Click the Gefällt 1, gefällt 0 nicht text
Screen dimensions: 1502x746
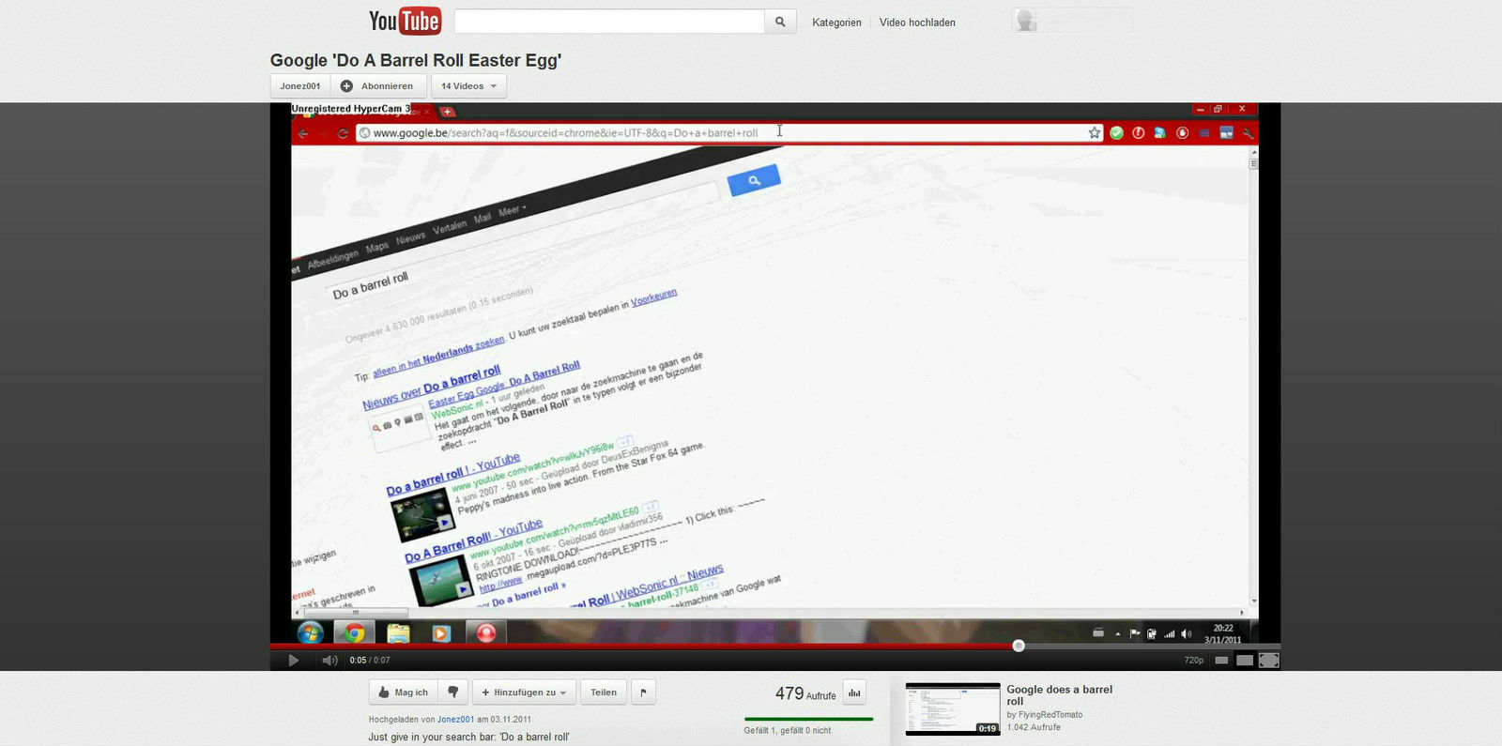pyautogui.click(x=787, y=730)
